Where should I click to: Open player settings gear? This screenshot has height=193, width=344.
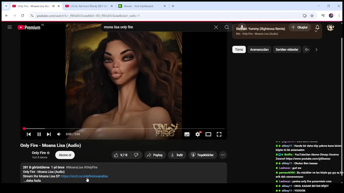[x=198, y=134]
